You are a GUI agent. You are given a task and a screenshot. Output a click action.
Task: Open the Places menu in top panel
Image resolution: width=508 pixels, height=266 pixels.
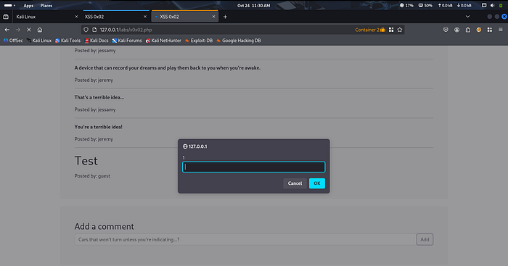tap(46, 6)
